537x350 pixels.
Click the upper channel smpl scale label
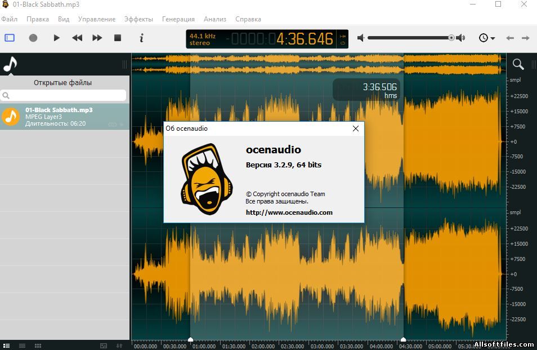[515, 80]
